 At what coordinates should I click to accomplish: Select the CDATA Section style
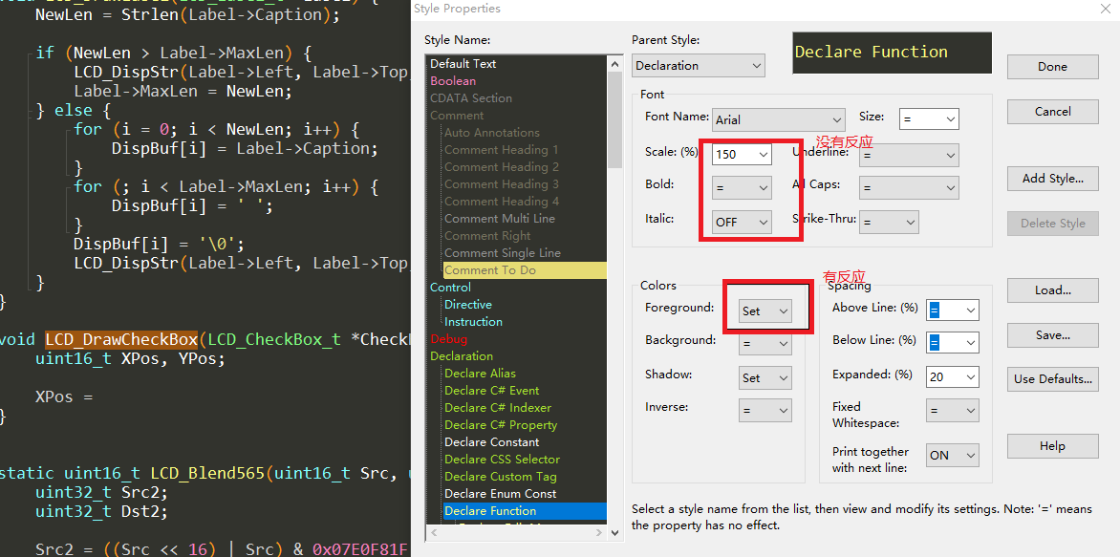(471, 97)
